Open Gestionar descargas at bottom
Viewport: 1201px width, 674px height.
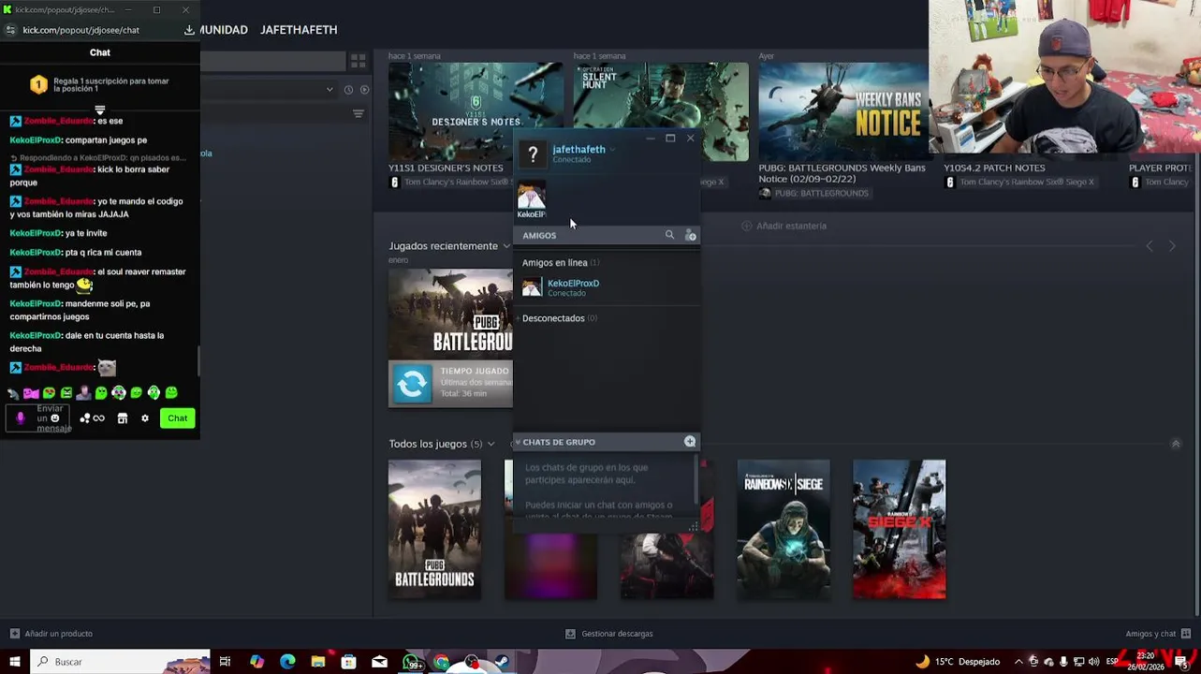coord(608,634)
